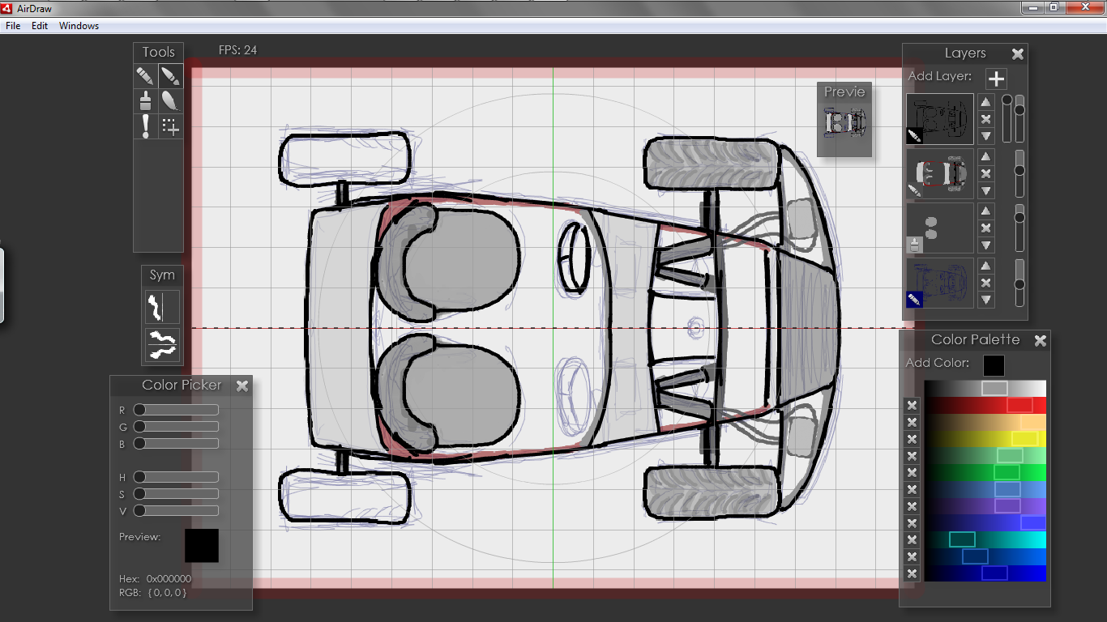Toggle the blue pencil badge on the bottom layer
Screen dimensions: 1107x622
914,300
